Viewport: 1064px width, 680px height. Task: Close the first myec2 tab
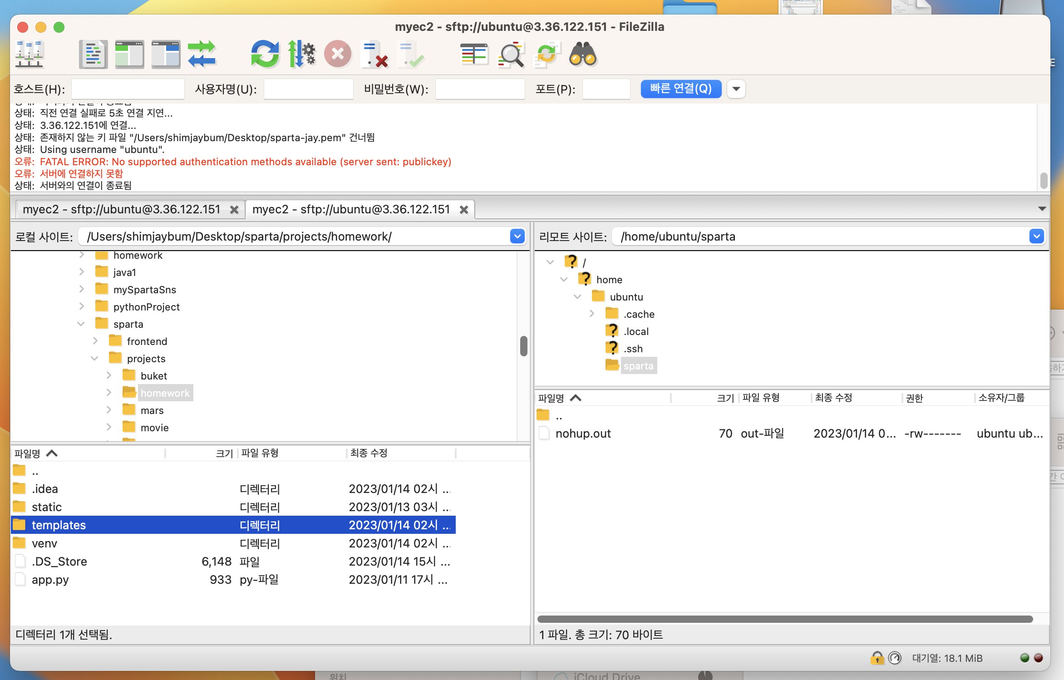[x=234, y=210]
